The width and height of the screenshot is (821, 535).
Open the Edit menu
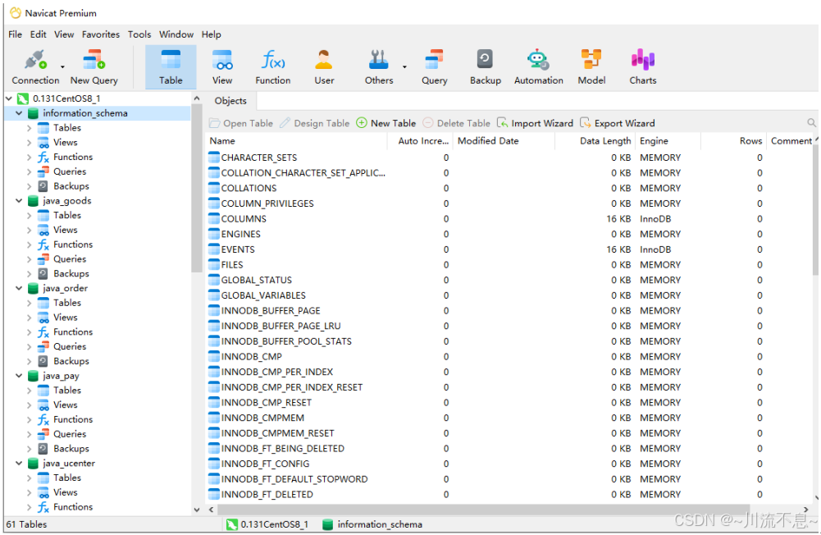point(39,34)
